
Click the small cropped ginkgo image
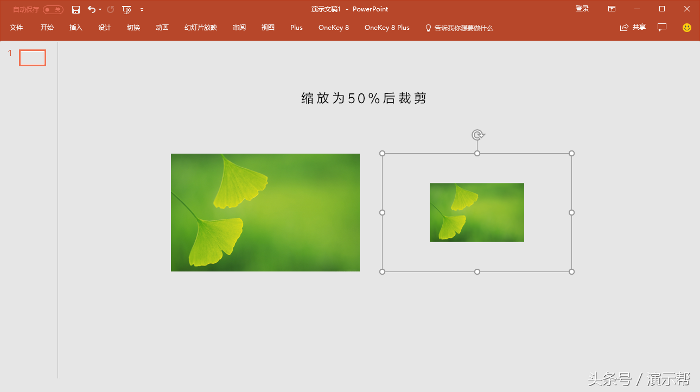[477, 212]
